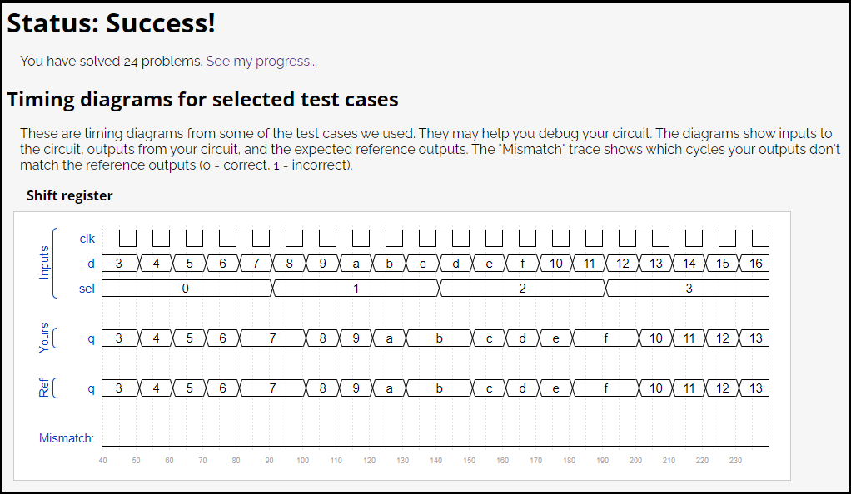Click the vertical "Inputs" group label
Screen dimensions: 851x494
tap(45, 262)
